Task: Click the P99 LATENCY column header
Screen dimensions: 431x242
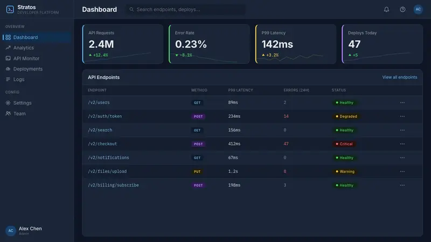Action: pos(240,90)
